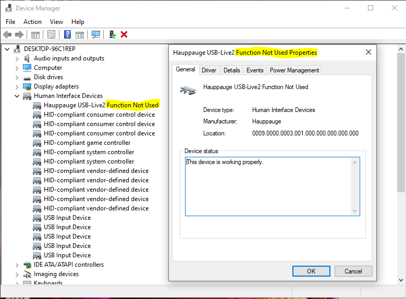The image size is (406, 299).
Task: Click Device status box scroll up arrow
Action: [x=355, y=163]
